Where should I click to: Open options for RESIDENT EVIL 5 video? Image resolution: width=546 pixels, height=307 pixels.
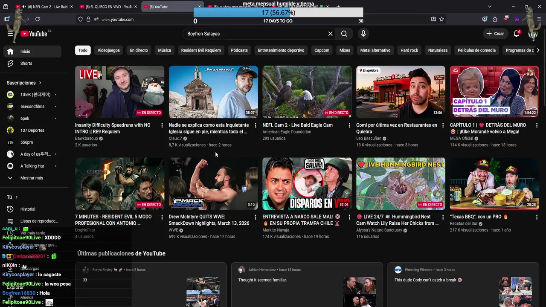(162, 217)
